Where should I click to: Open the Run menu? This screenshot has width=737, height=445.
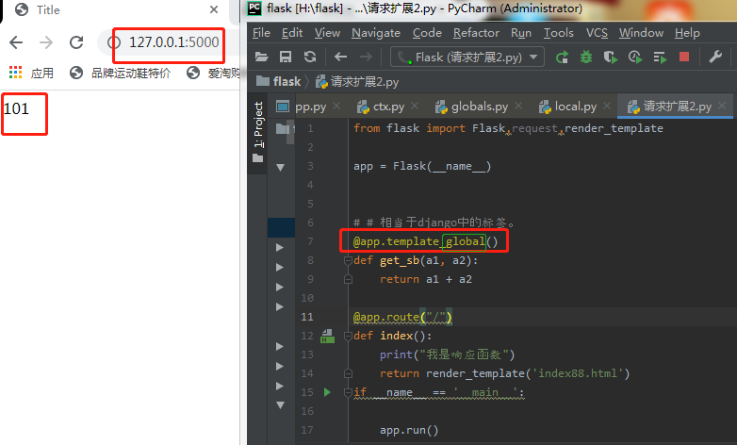tap(521, 33)
